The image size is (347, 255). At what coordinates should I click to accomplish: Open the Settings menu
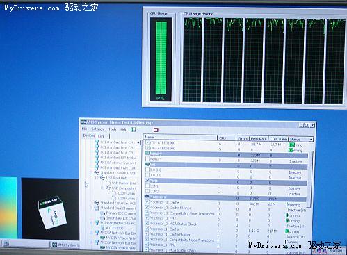coord(97,129)
